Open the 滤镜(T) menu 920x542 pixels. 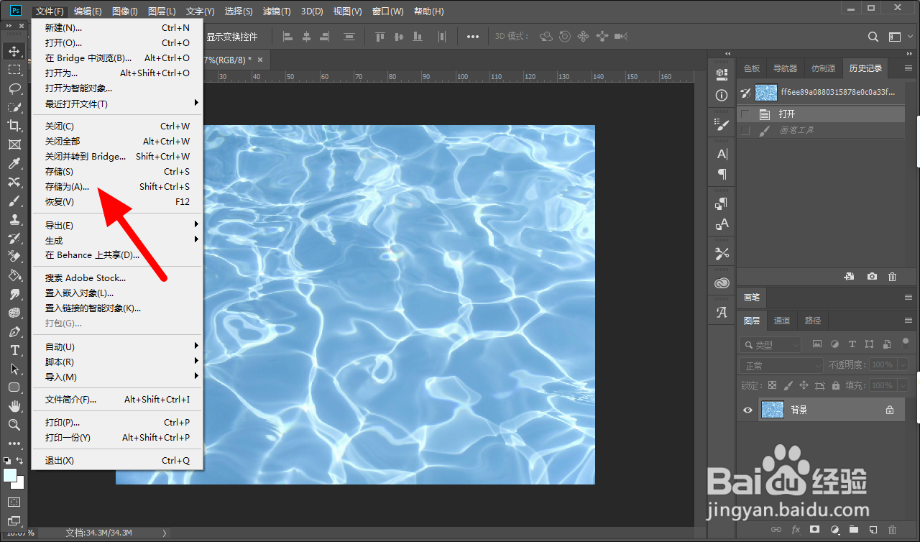click(277, 12)
